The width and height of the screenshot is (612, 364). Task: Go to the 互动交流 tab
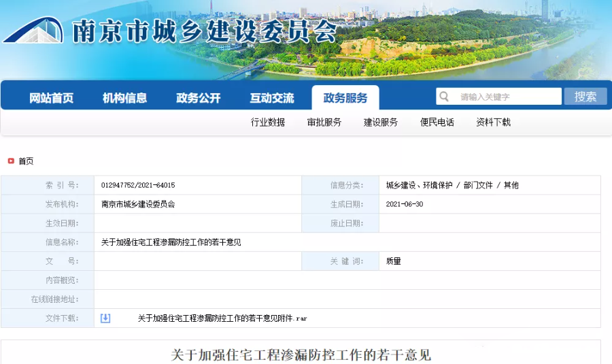(x=271, y=98)
